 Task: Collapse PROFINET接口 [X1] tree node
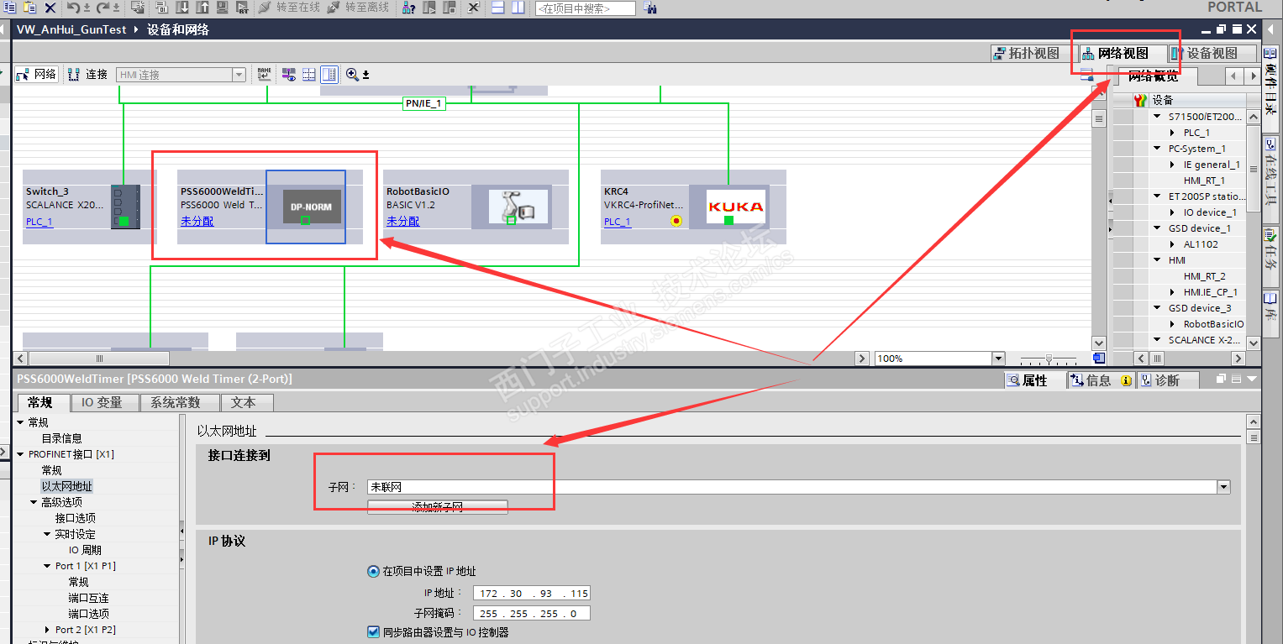click(x=21, y=454)
